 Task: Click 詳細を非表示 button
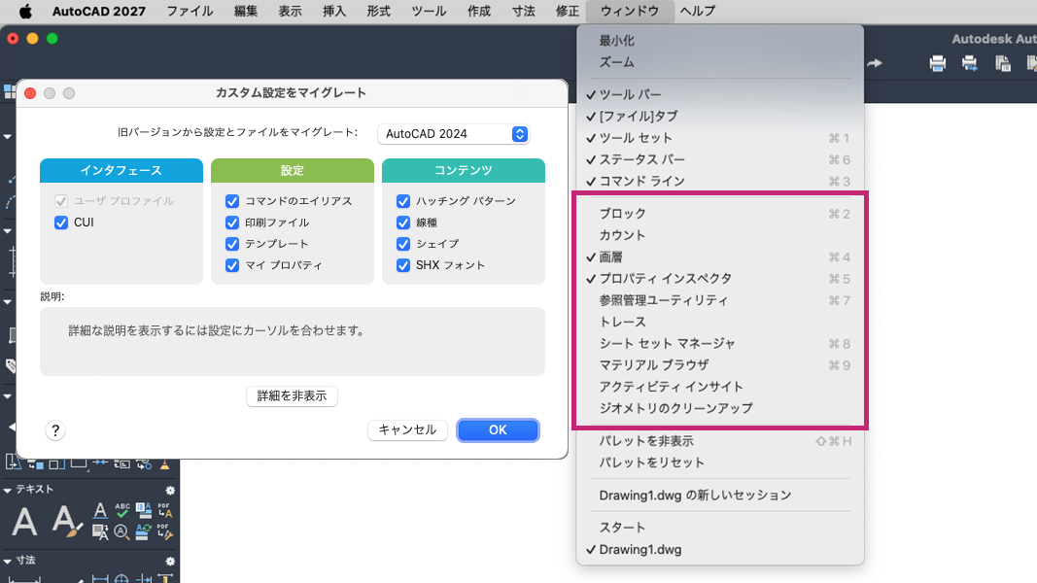(292, 396)
